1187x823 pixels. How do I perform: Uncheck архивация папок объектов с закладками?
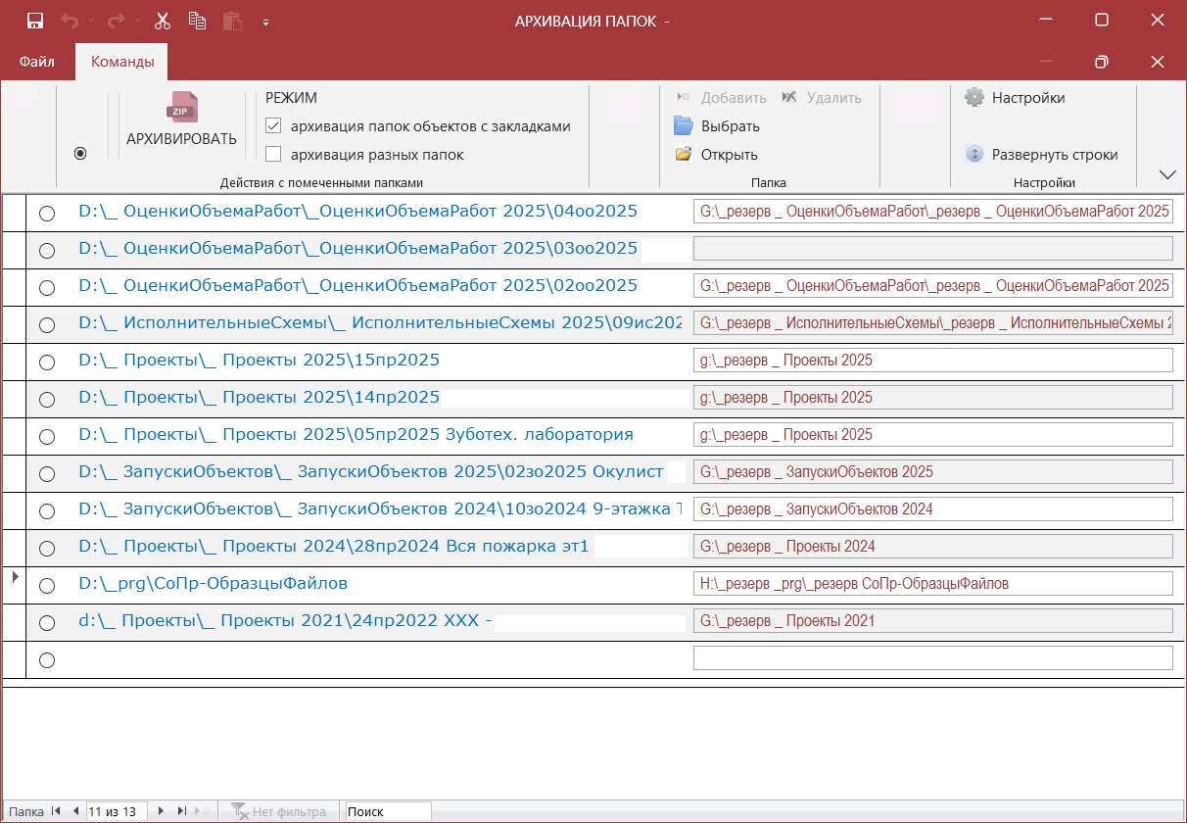tap(273, 126)
